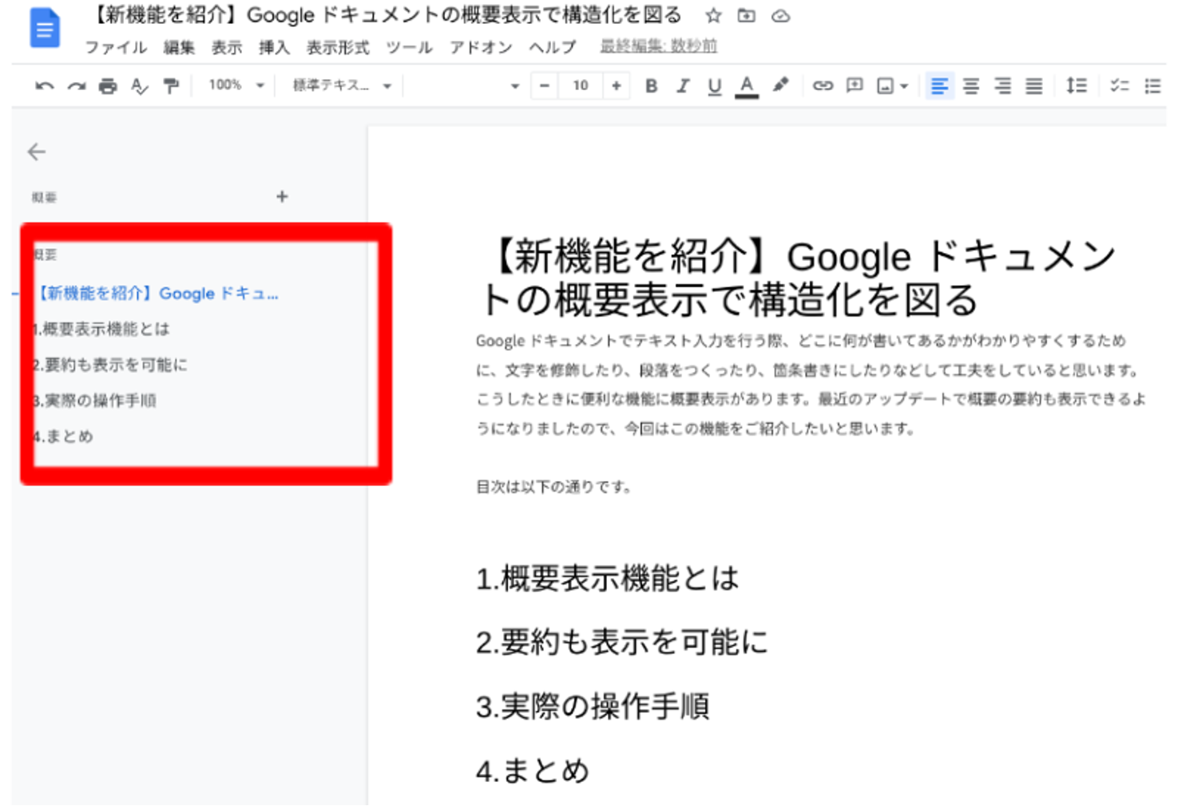Decrease font size with minus button
The image size is (1178, 806).
point(545,85)
